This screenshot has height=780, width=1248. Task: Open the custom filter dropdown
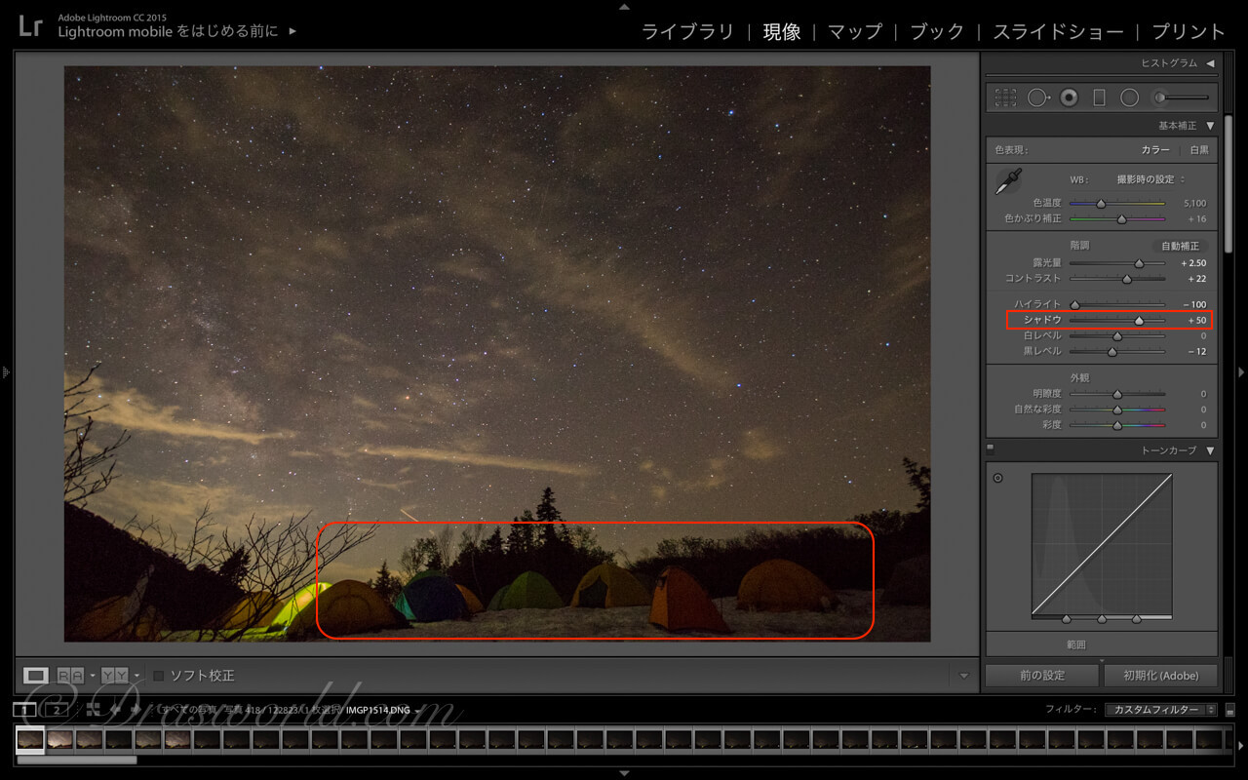click(x=1162, y=710)
